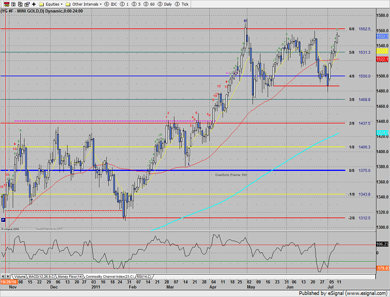
Task: Click the AutoFrame is OFF label
Action: point(49,229)
